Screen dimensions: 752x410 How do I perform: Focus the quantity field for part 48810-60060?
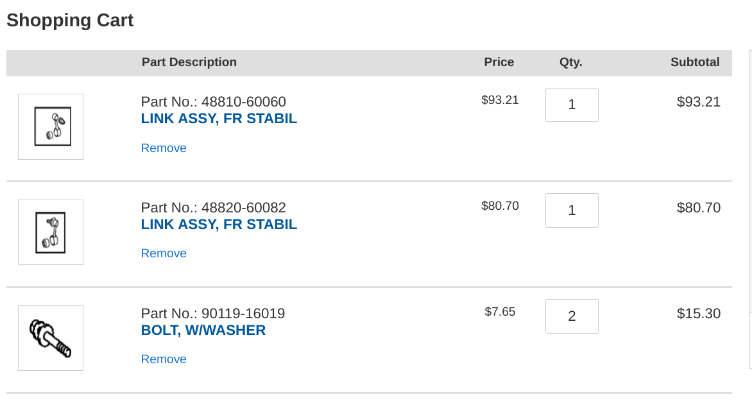[572, 105]
